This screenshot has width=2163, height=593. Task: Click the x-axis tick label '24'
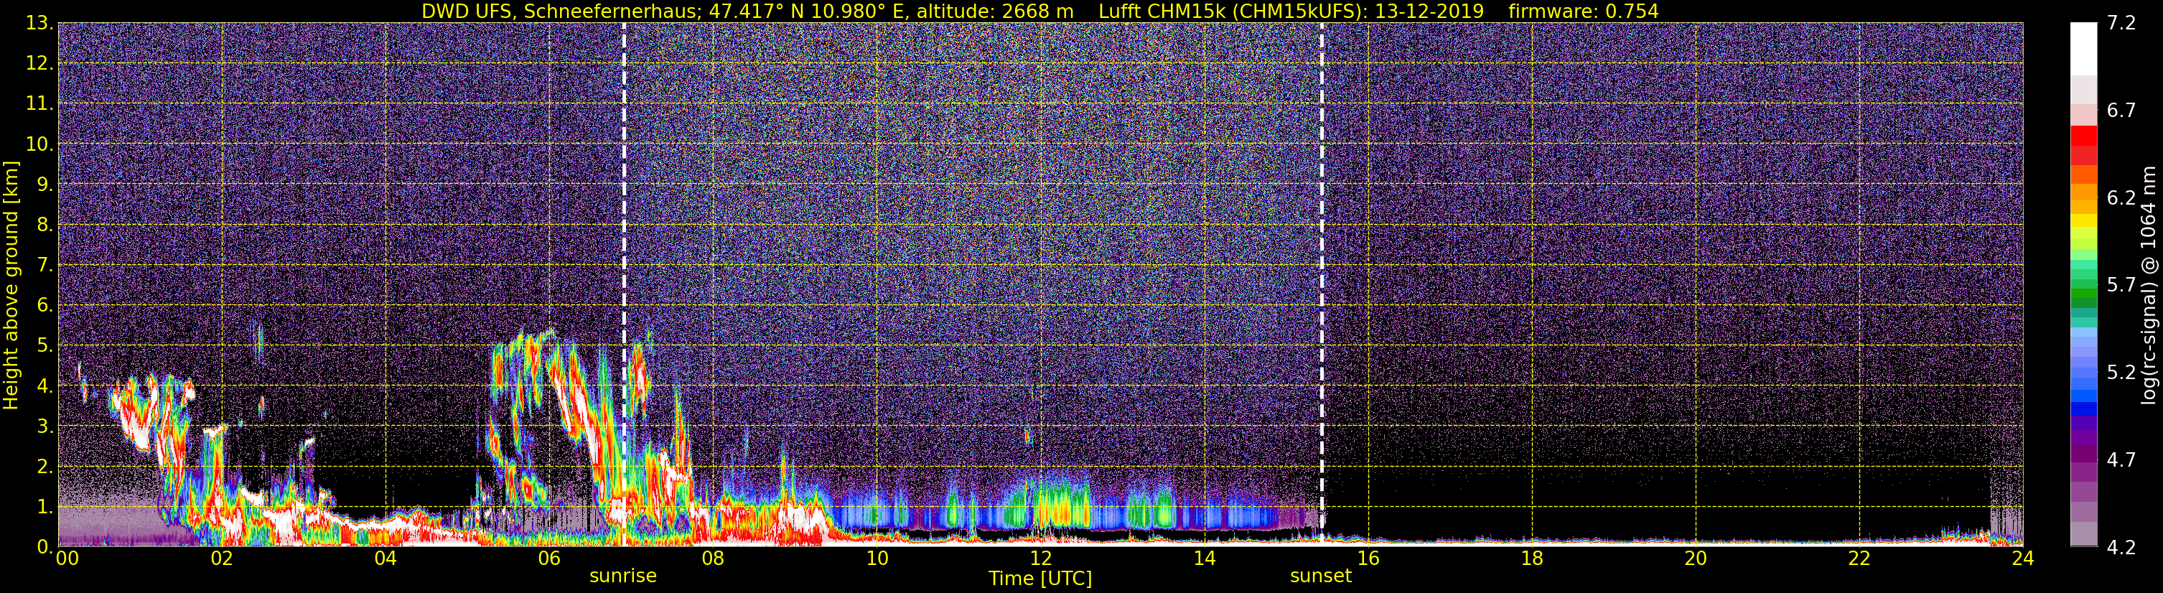(x=2023, y=559)
